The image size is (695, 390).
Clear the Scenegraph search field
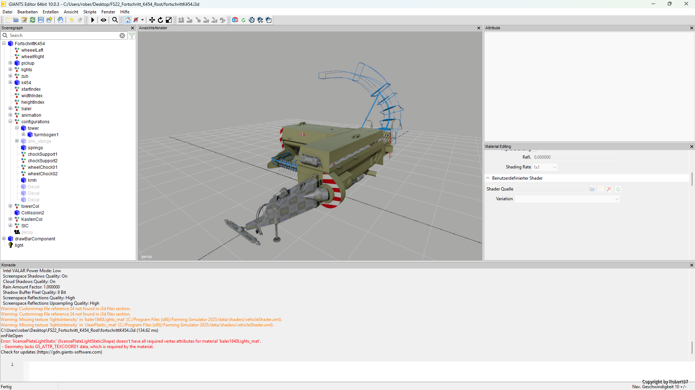coord(122,35)
